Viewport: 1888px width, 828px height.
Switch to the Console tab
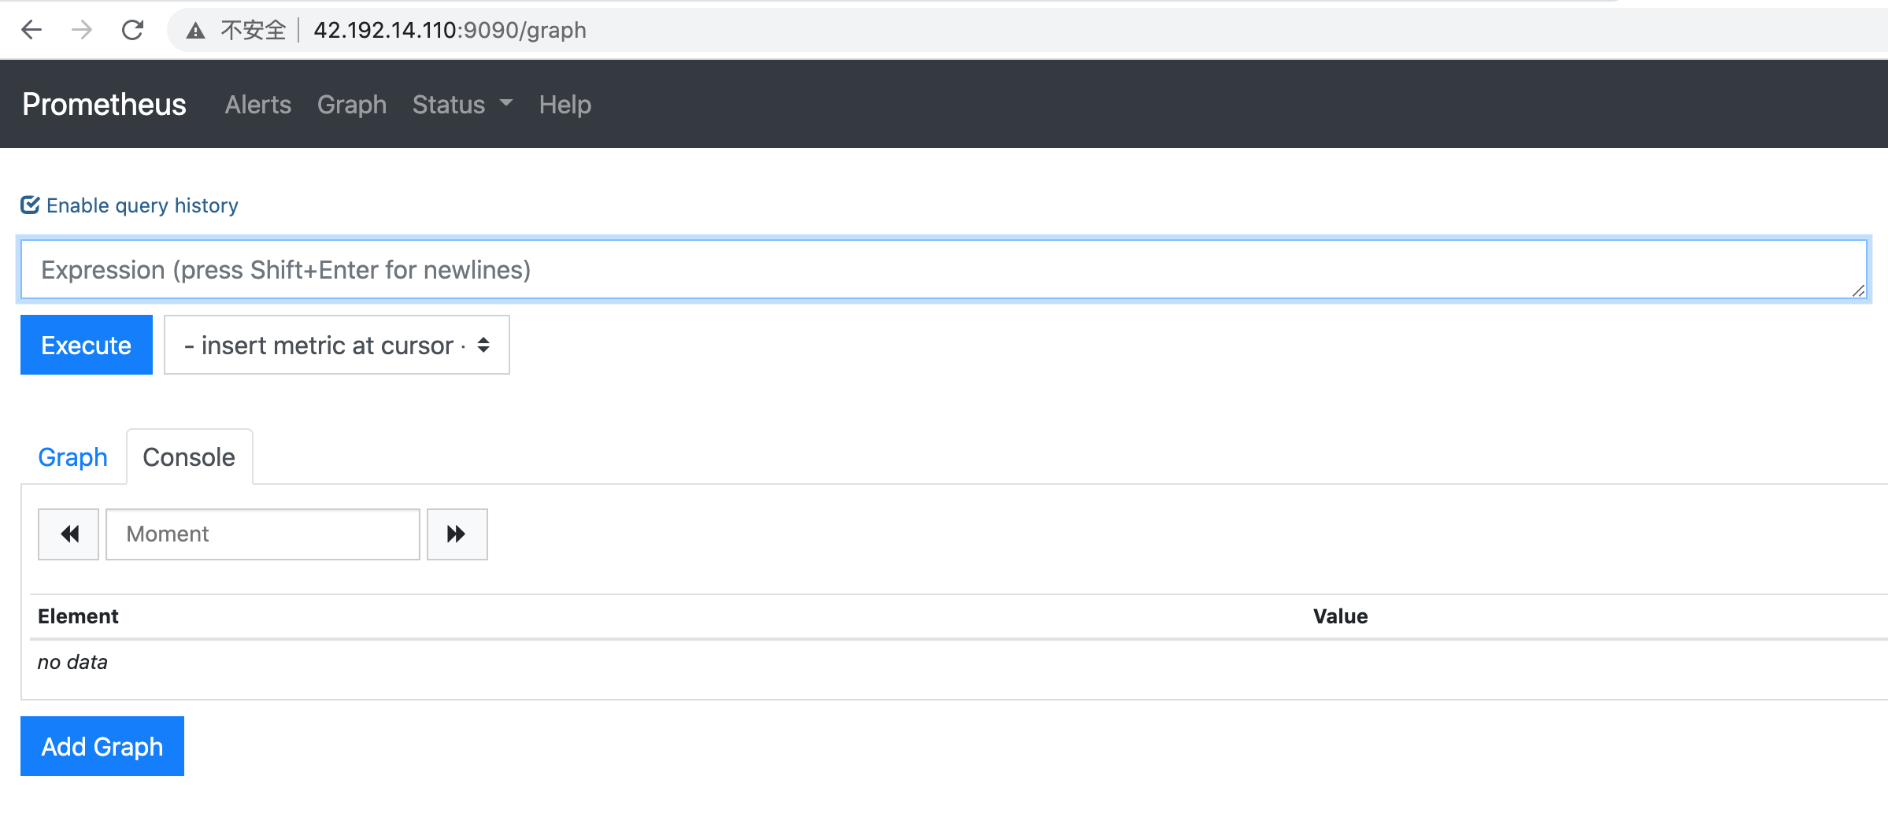click(189, 457)
